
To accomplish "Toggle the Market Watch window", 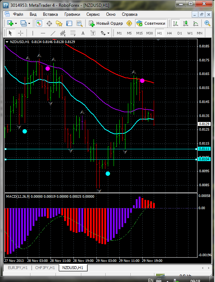I will 39,23.
